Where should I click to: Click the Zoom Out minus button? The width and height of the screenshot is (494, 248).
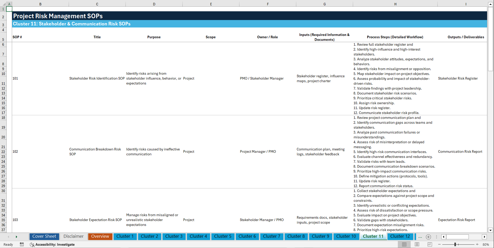click(x=439, y=244)
